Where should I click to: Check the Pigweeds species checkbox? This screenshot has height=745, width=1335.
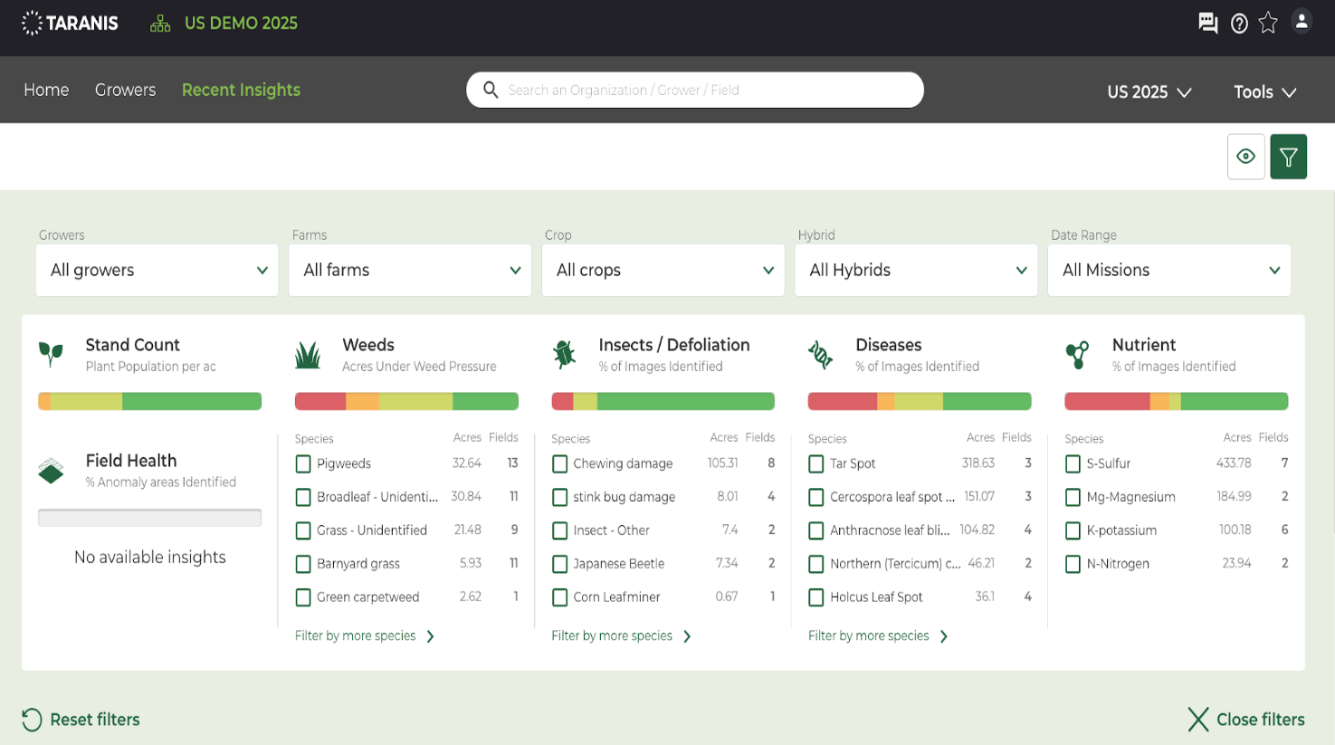[x=303, y=463]
